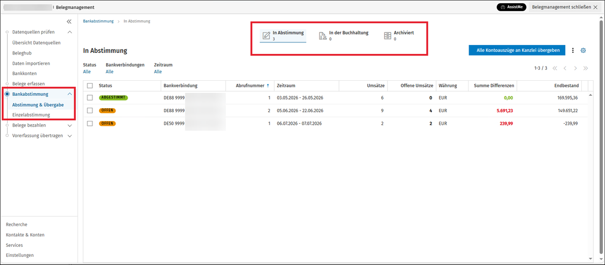Sort by the Endbestand column header
The height and width of the screenshot is (265, 605).
567,86
